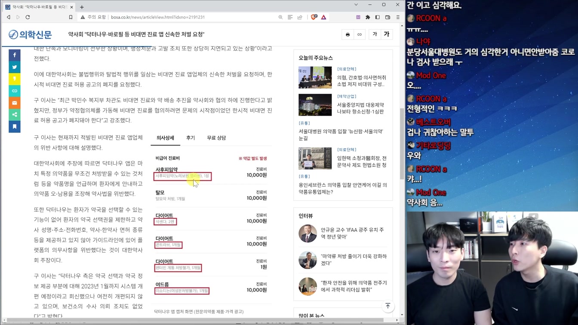
Task: Open the 의협, 간호법·의사면허취소법 headline
Action: (361, 81)
